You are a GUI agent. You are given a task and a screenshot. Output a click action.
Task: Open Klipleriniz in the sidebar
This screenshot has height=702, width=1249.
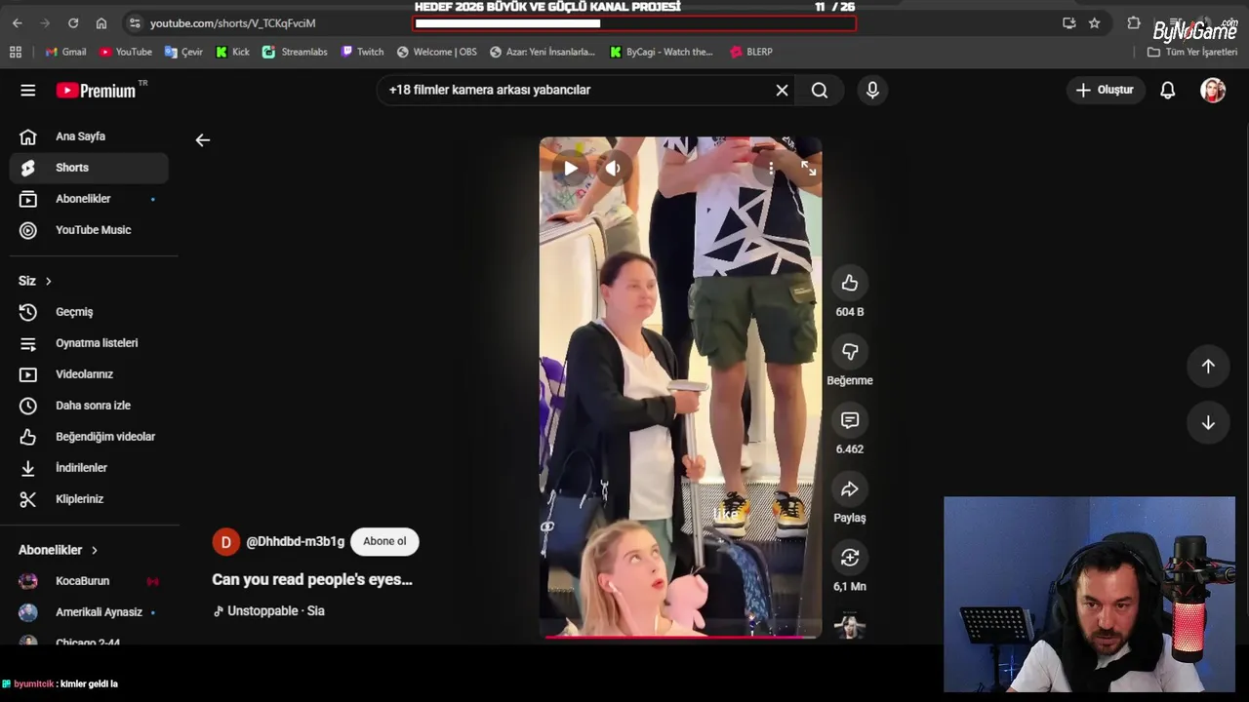(89, 499)
